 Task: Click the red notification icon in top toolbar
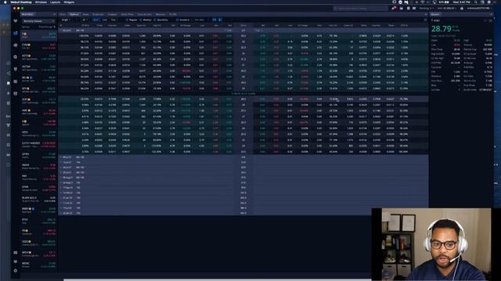click(x=394, y=8)
